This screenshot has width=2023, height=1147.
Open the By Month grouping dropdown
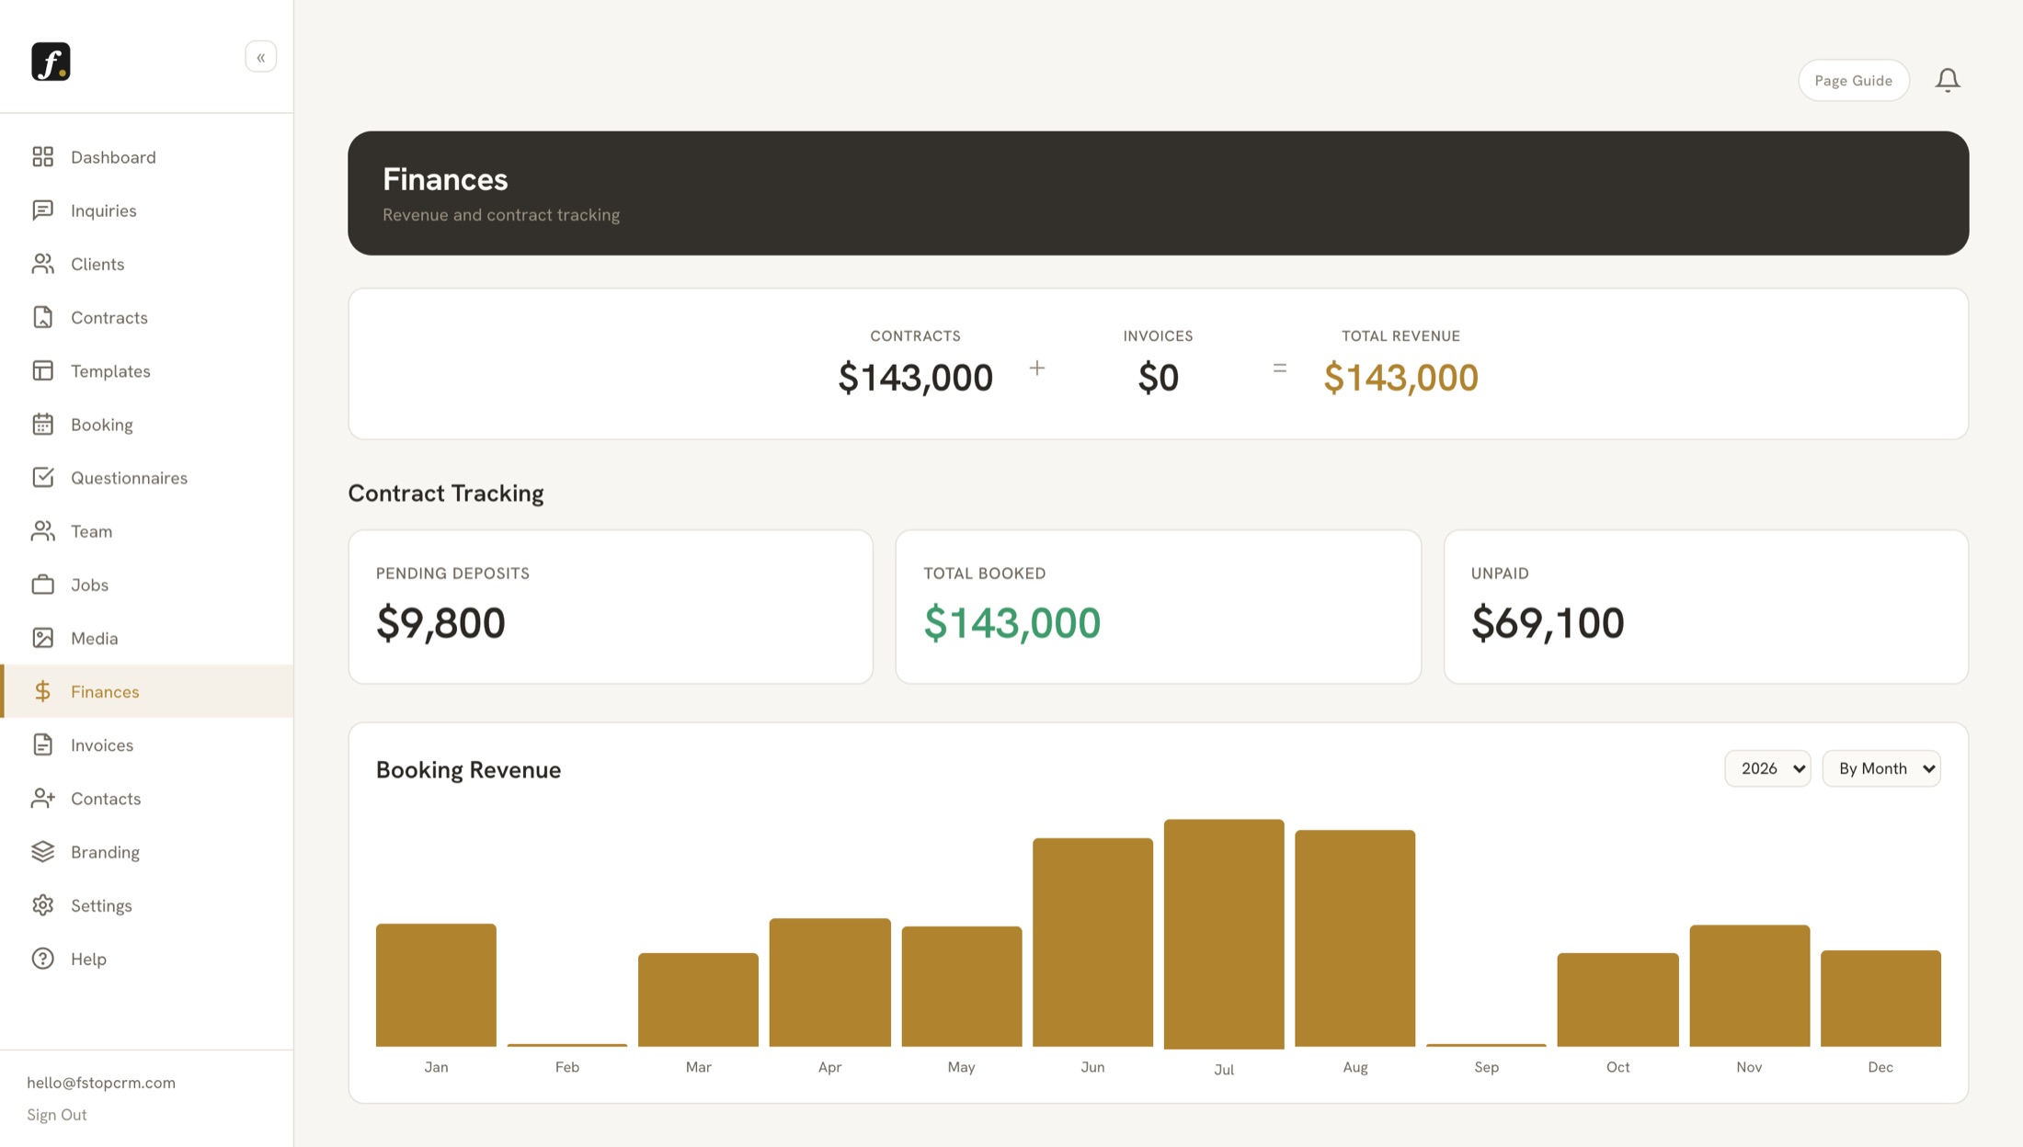pyautogui.click(x=1881, y=768)
